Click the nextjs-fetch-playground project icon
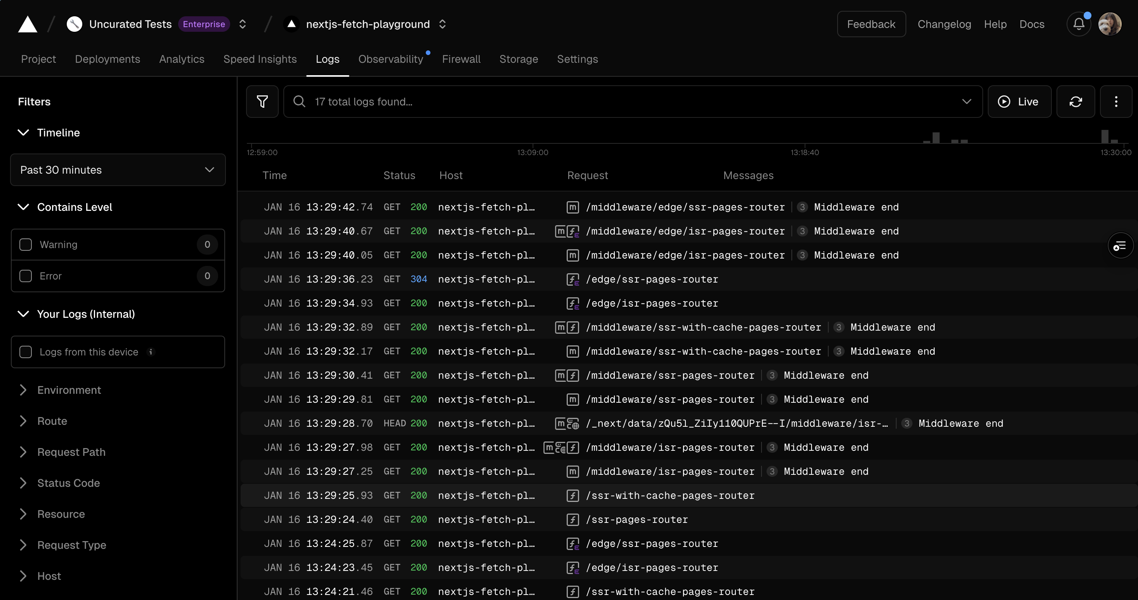Viewport: 1138px width, 600px height. (291, 24)
